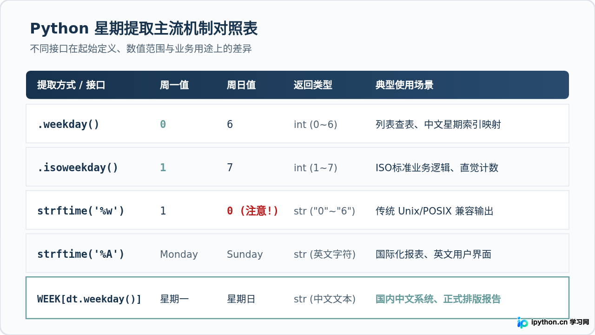The image size is (595, 335).
Task: Click the highlighted "国内中文系统、正式排版报告" text
Action: click(x=438, y=299)
